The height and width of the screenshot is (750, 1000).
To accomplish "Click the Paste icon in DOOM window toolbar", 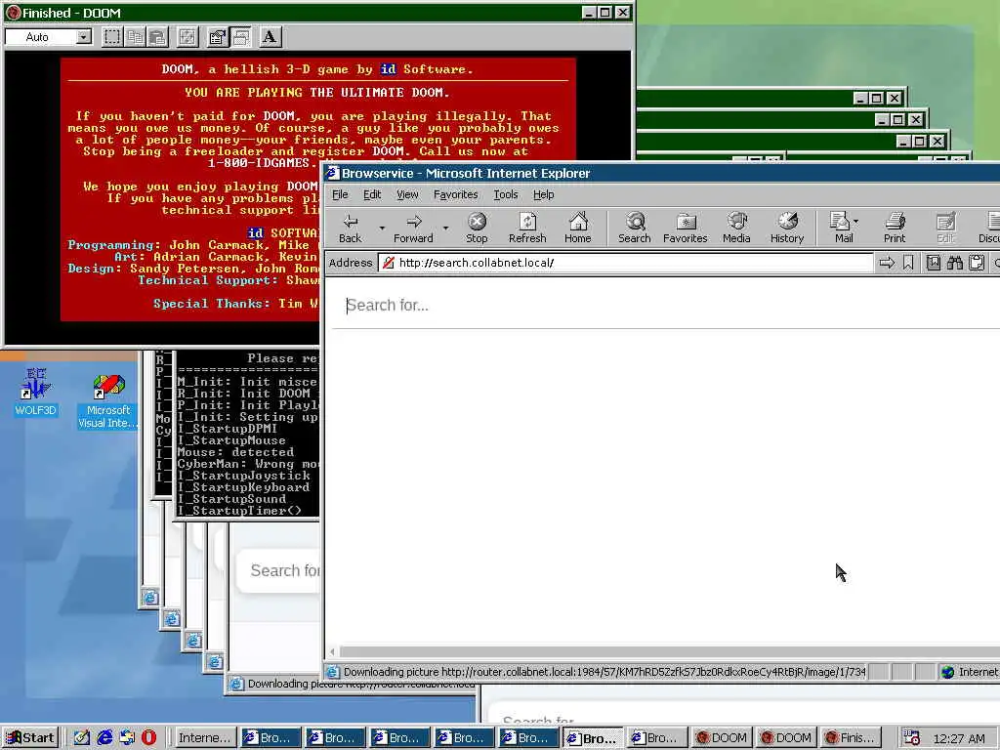I will [157, 37].
